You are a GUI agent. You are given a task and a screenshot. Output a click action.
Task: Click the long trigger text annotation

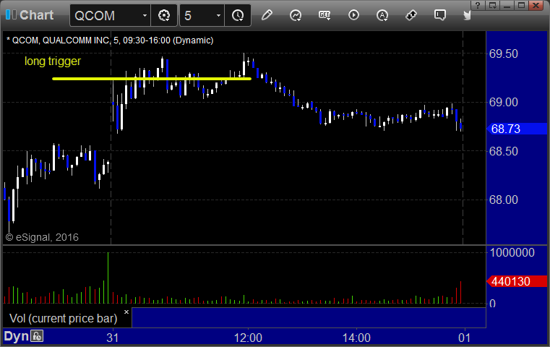(x=53, y=61)
